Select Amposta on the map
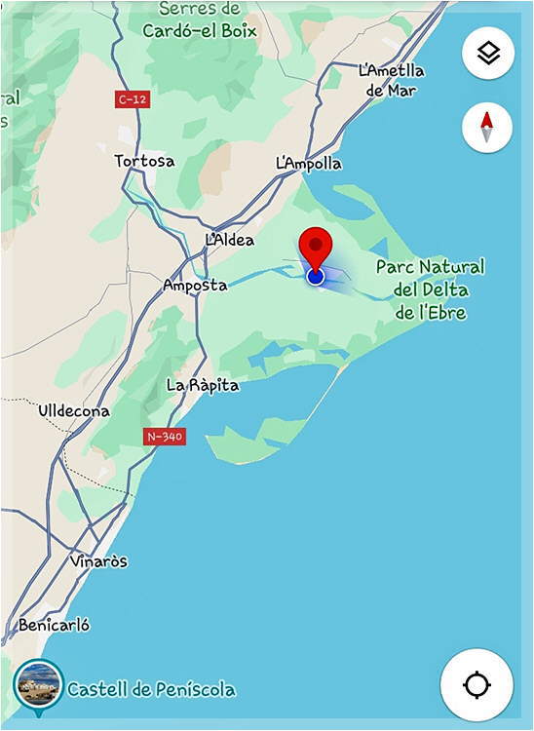534x731 pixels. 195,286
